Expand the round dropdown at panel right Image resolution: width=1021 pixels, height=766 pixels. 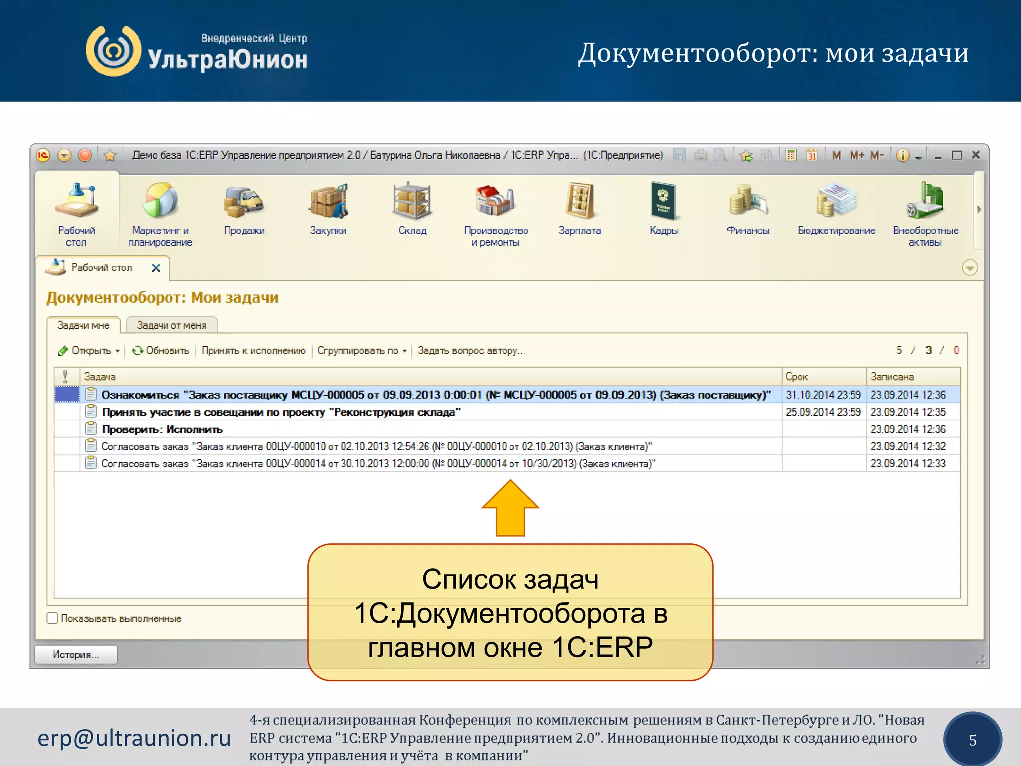coord(969,268)
